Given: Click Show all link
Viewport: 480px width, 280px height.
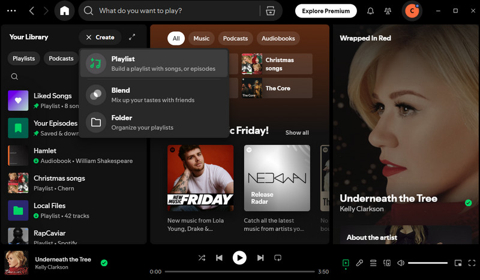Looking at the screenshot, I should click(x=297, y=133).
